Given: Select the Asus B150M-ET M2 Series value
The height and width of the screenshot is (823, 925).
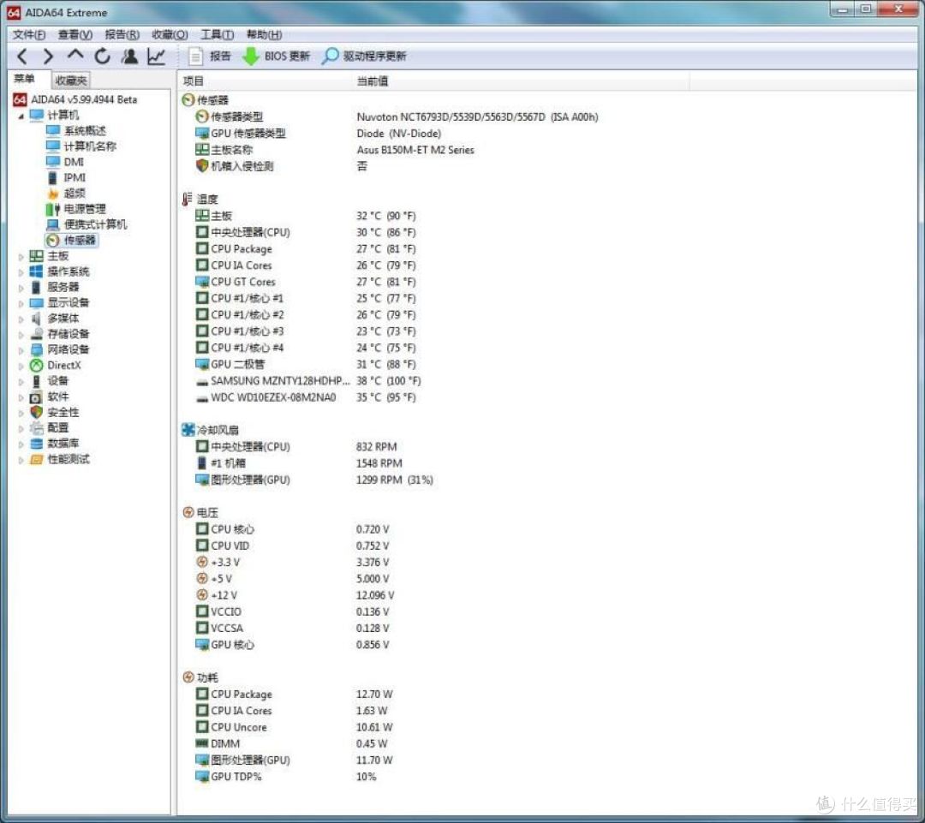Looking at the screenshot, I should pos(415,150).
